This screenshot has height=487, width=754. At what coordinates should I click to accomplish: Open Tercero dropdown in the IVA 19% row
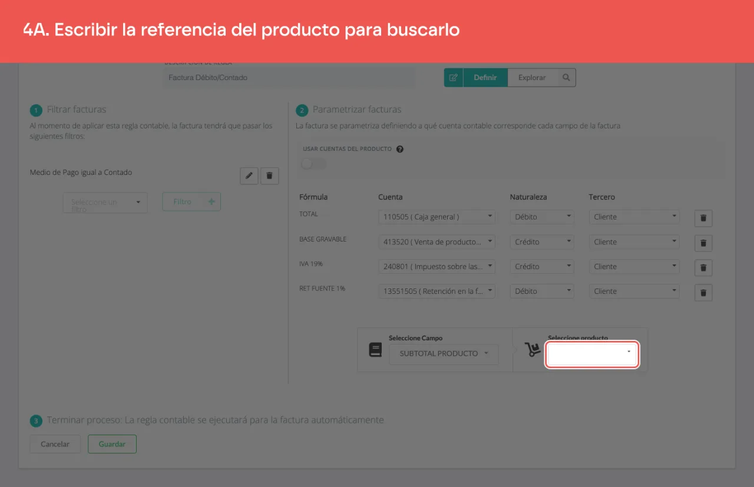point(634,266)
